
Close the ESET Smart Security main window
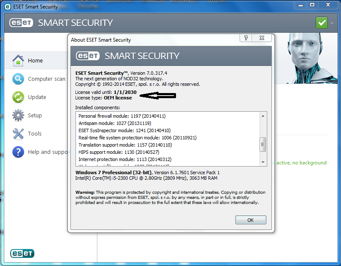point(328,5)
